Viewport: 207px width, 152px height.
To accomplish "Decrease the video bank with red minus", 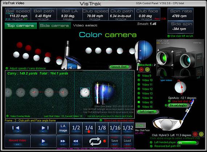I will coord(141,69).
